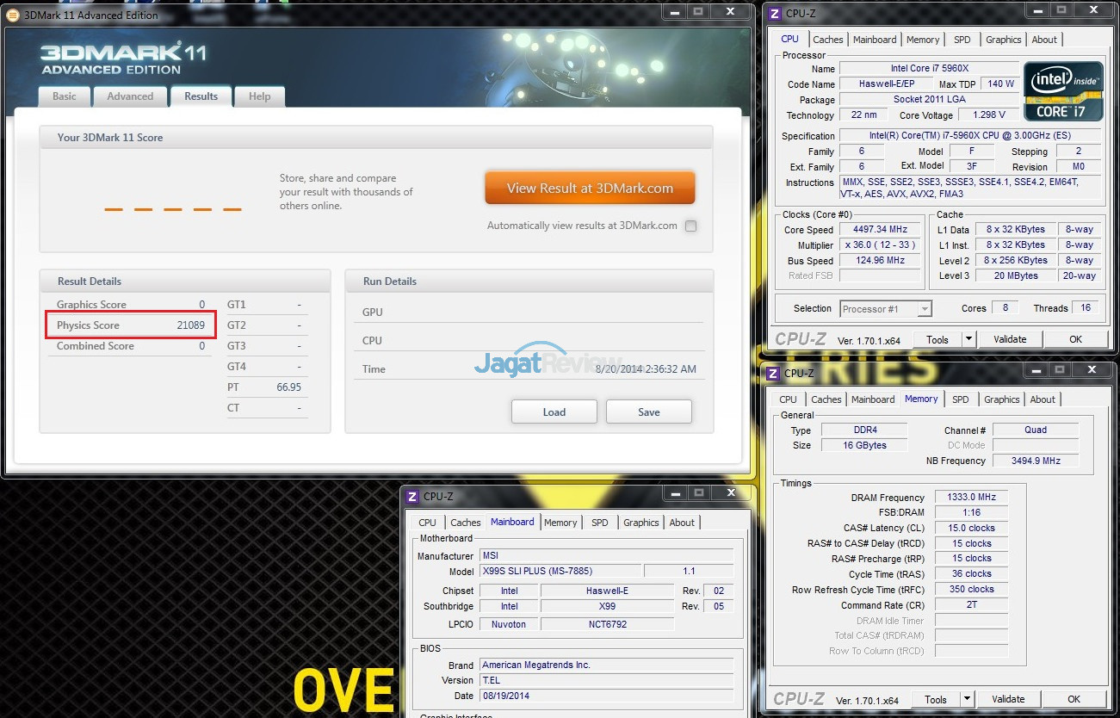
Task: Click the Core Speed value field
Action: click(881, 230)
